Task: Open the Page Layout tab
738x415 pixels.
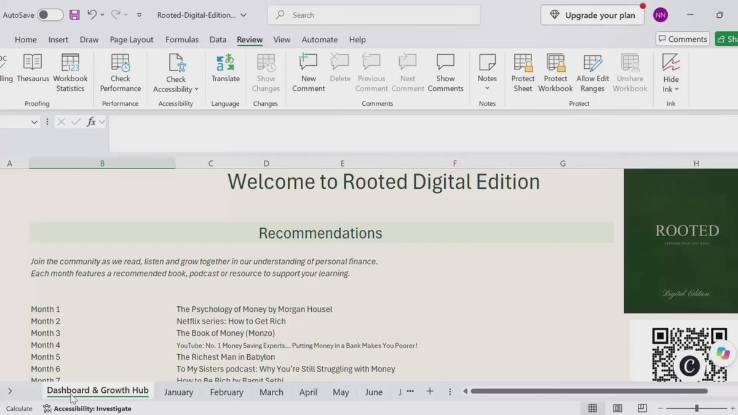Action: click(x=132, y=39)
